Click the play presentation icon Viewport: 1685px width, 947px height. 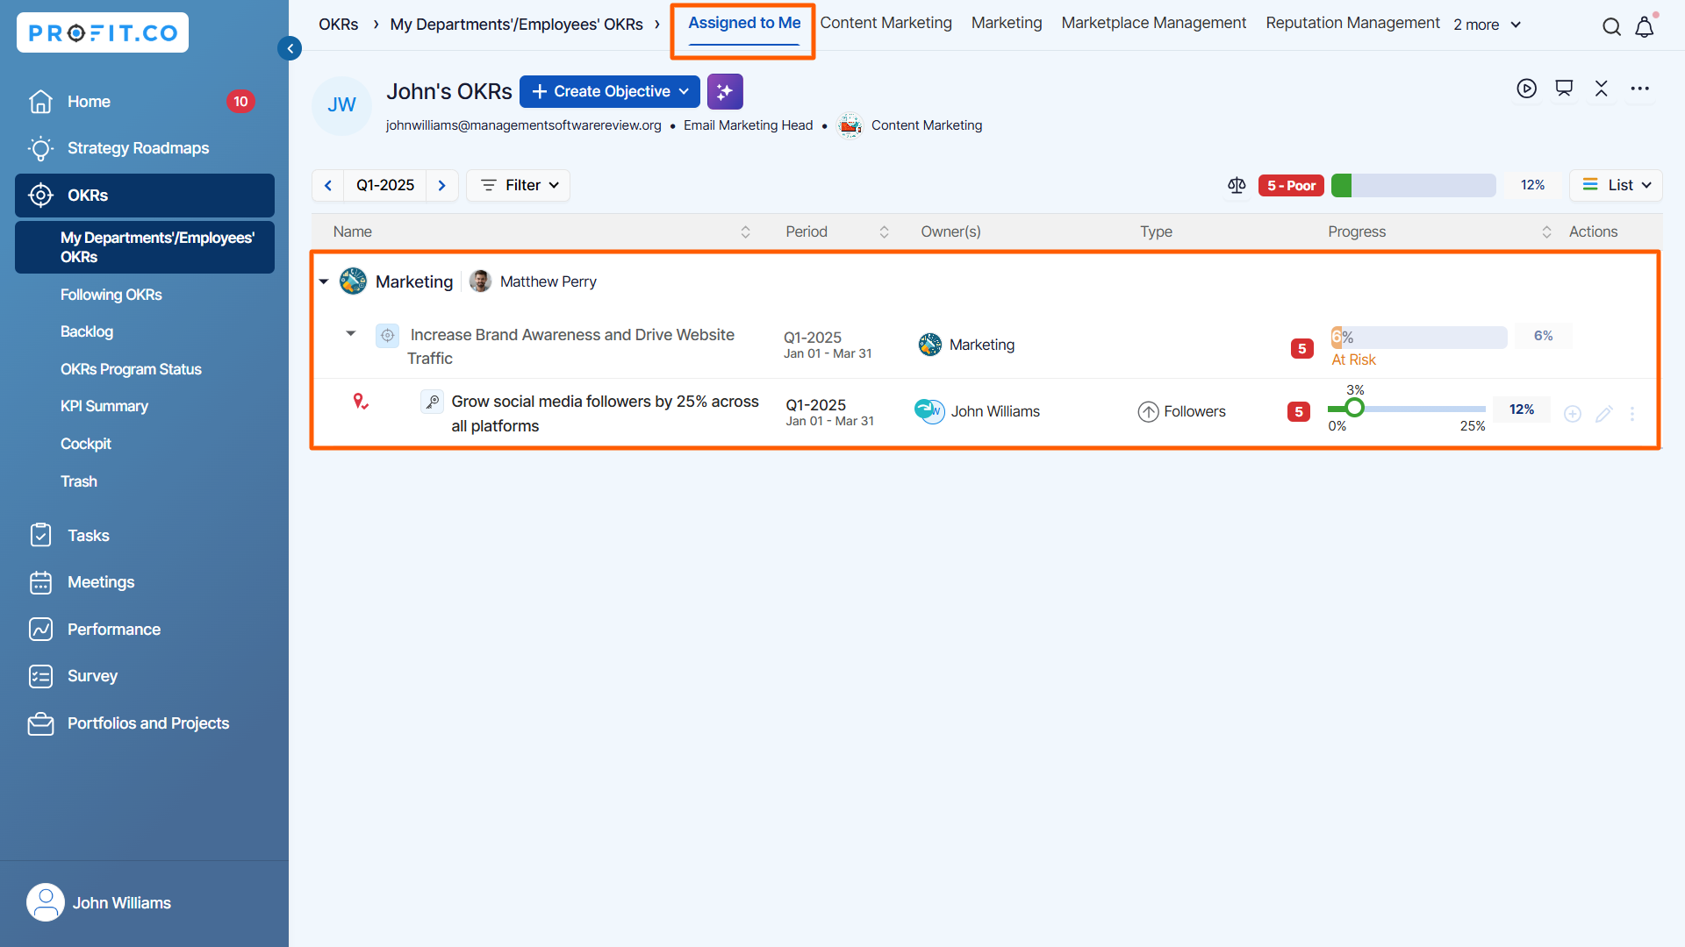pyautogui.click(x=1527, y=89)
